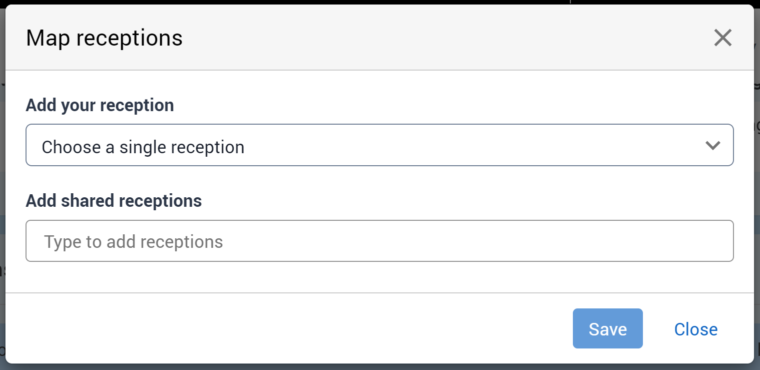Open the "Choose a single reception" dropdown

(379, 145)
